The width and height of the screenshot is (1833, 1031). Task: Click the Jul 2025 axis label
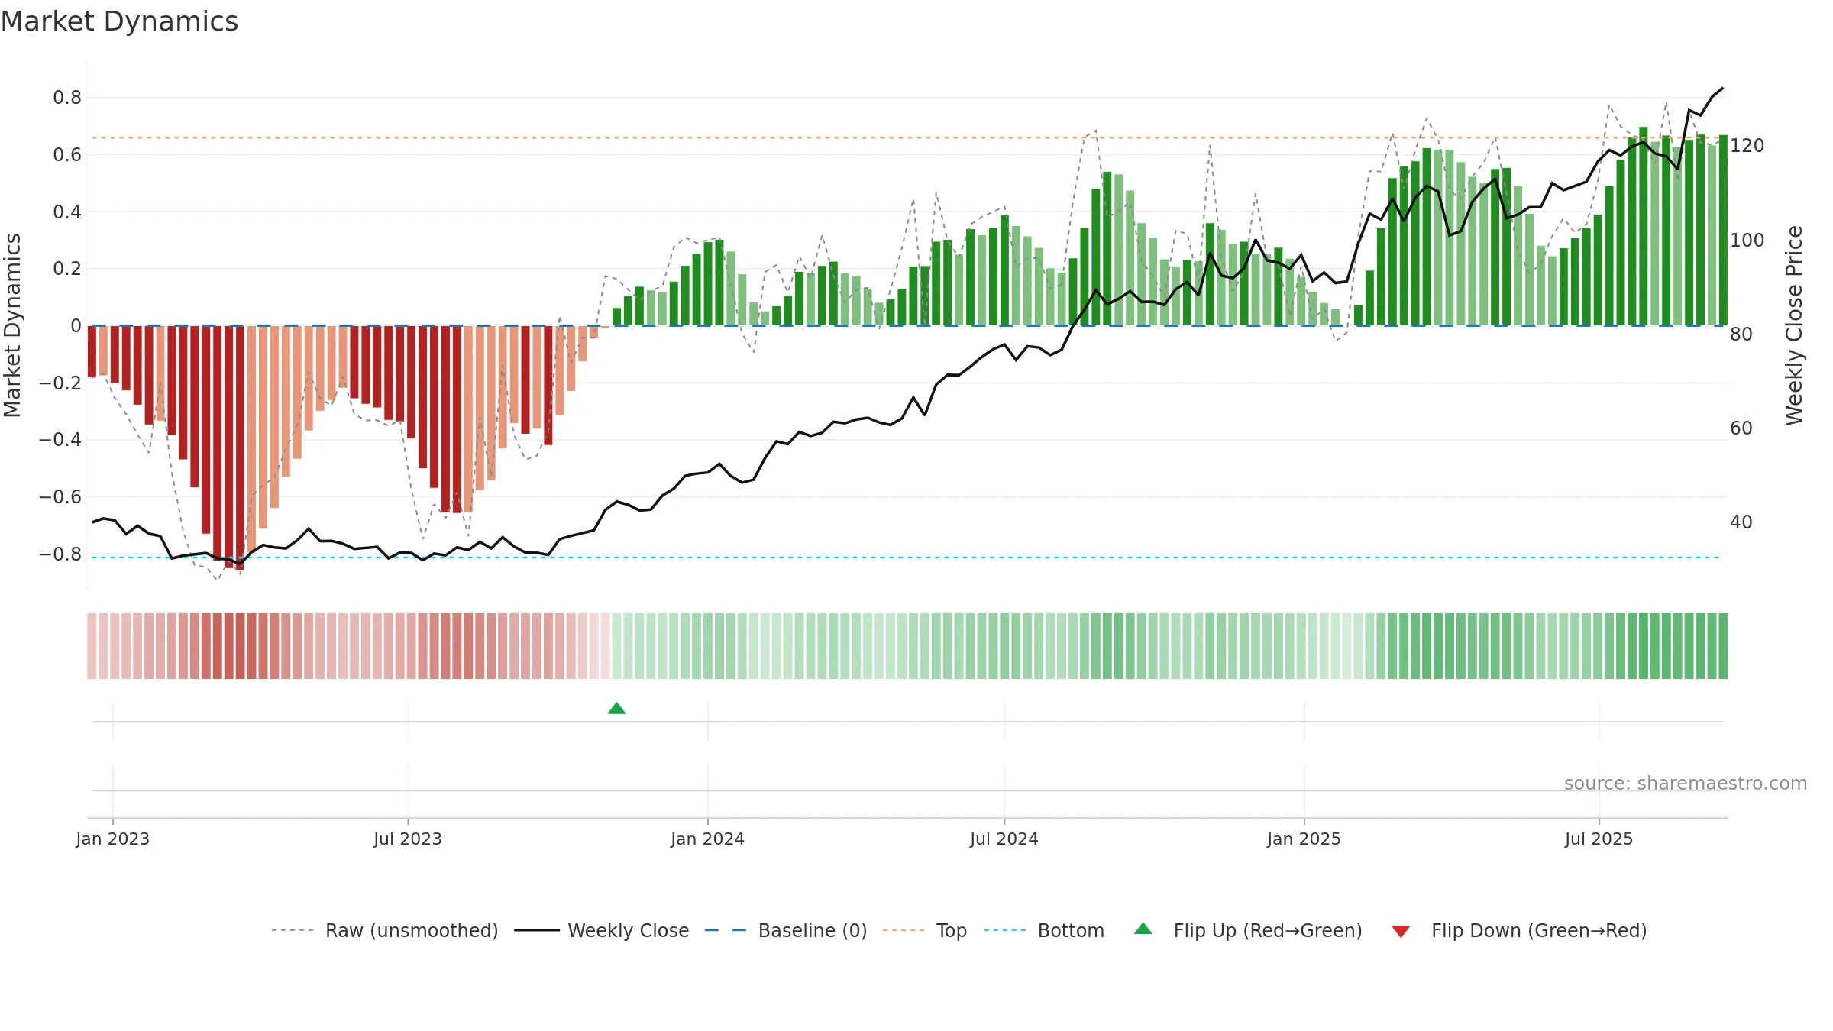(x=1599, y=839)
